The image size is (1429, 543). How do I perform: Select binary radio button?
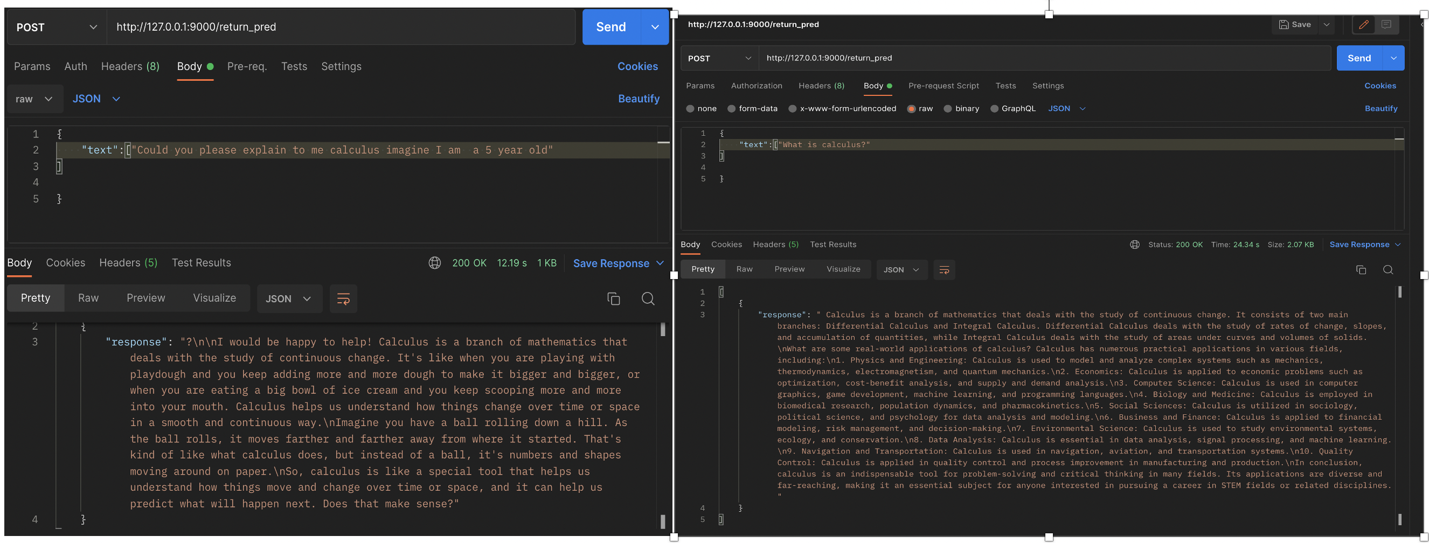(x=947, y=109)
